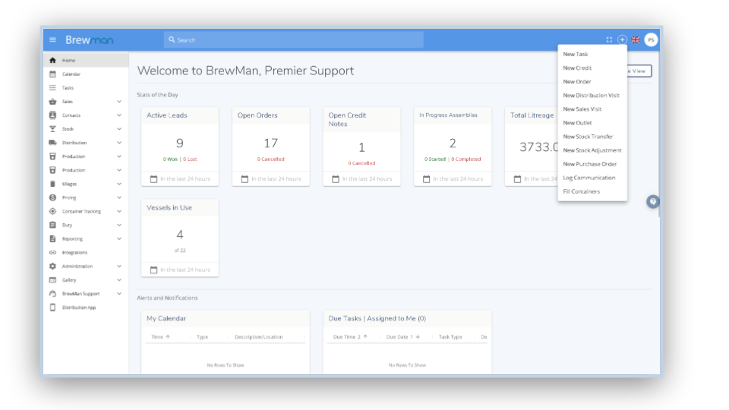729x410 pixels.
Task: Open the In Progress Assemblies card
Action: [x=453, y=147]
